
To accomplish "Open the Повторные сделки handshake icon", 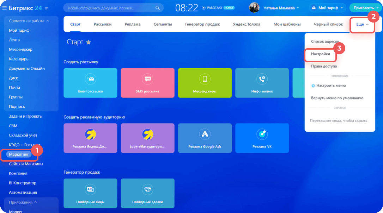I will pos(147,189).
